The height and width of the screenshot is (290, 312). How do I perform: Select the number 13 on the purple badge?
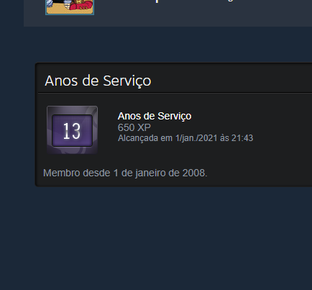(x=72, y=131)
